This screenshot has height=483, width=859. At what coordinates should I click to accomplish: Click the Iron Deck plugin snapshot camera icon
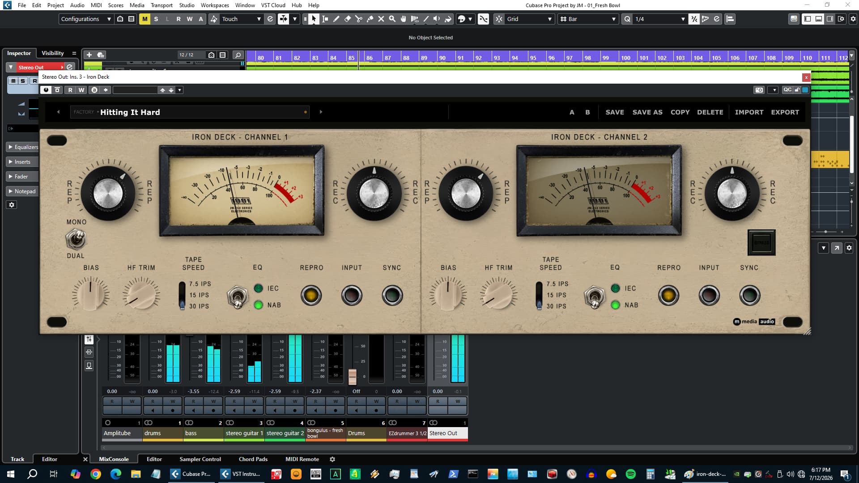pyautogui.click(x=759, y=90)
